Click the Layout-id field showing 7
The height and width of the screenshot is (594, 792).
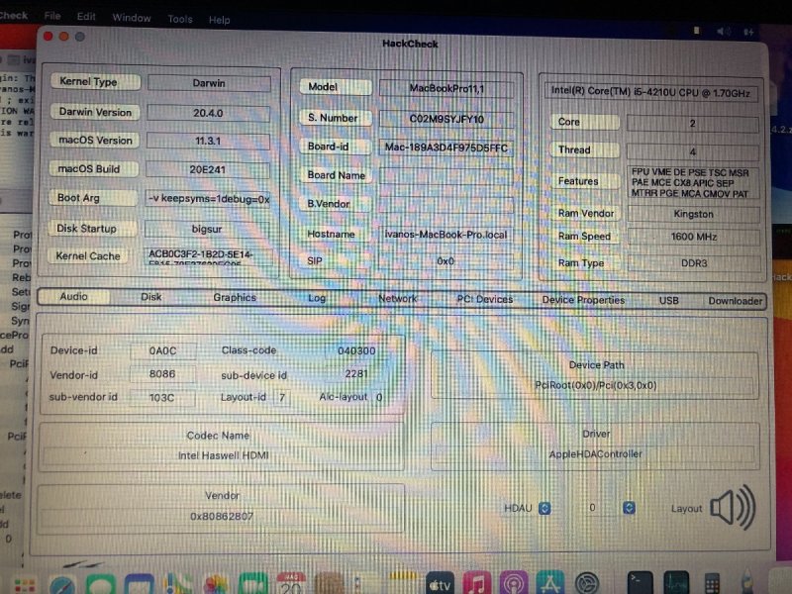point(282,398)
